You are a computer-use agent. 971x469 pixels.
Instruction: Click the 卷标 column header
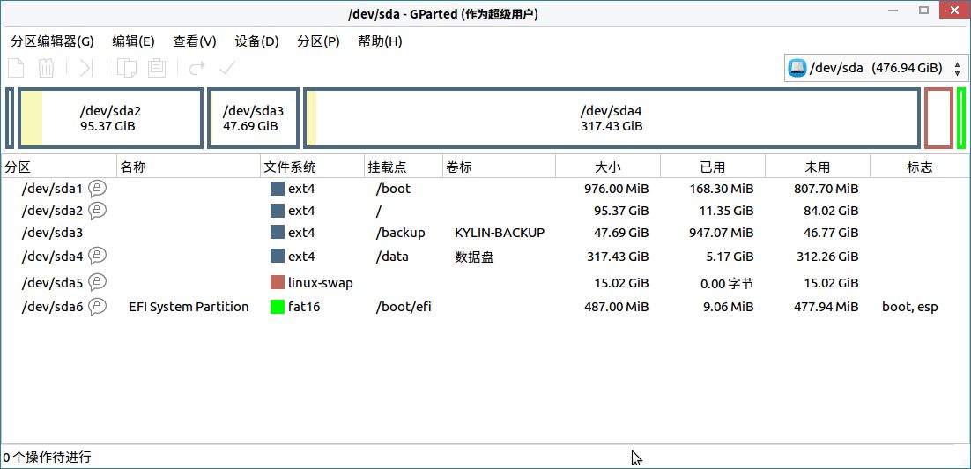pos(499,167)
